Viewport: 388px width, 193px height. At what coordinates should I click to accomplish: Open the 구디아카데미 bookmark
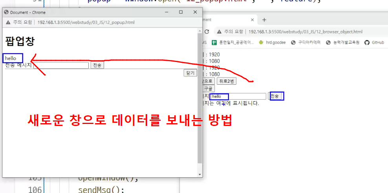[306, 42]
